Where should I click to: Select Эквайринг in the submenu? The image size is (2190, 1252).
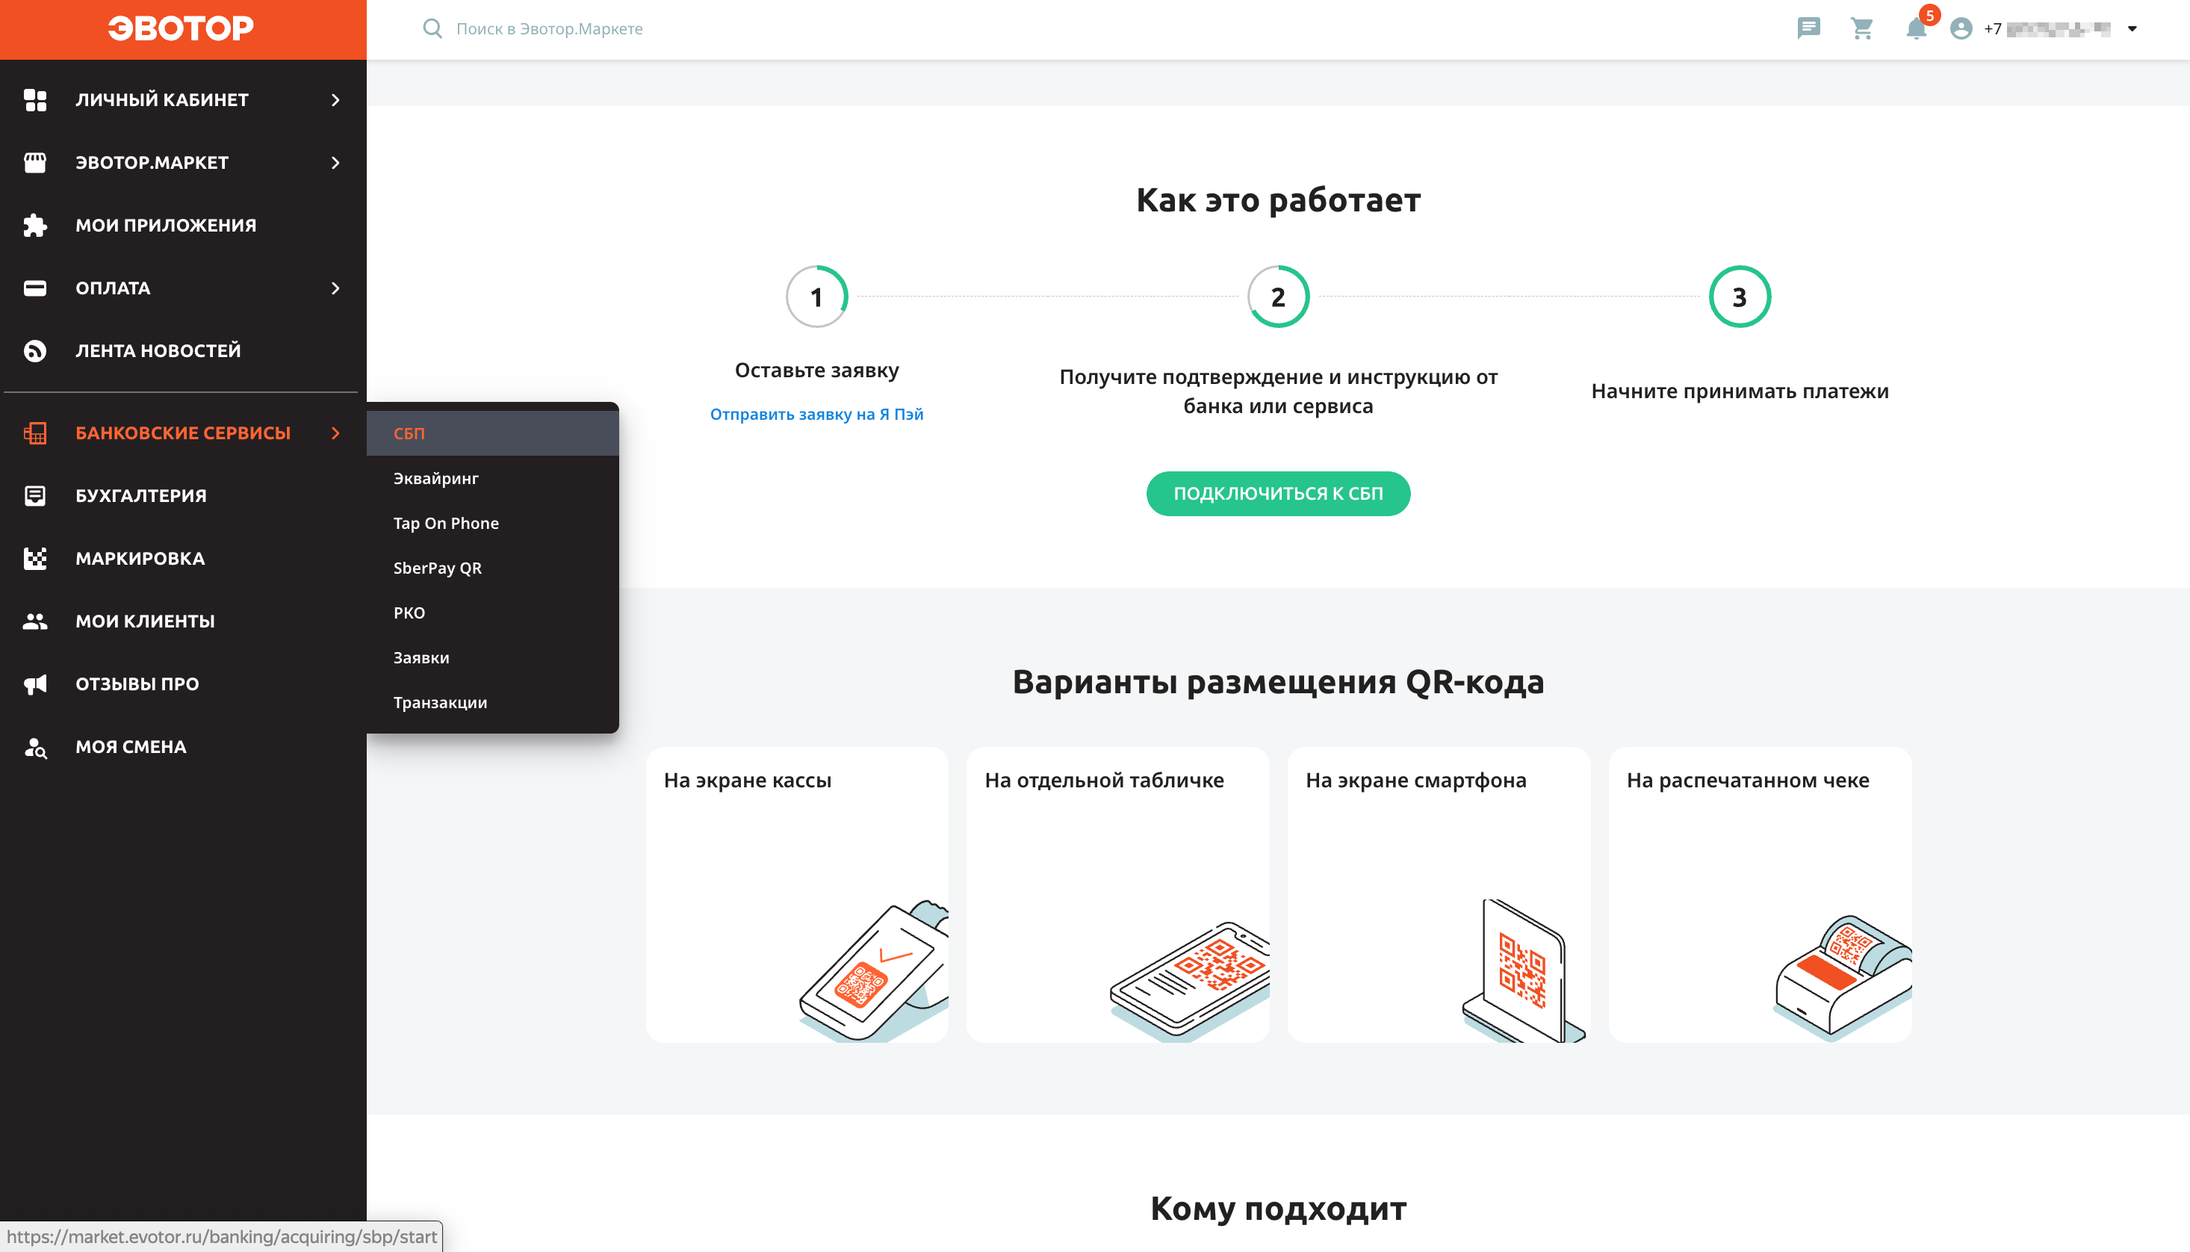point(492,478)
